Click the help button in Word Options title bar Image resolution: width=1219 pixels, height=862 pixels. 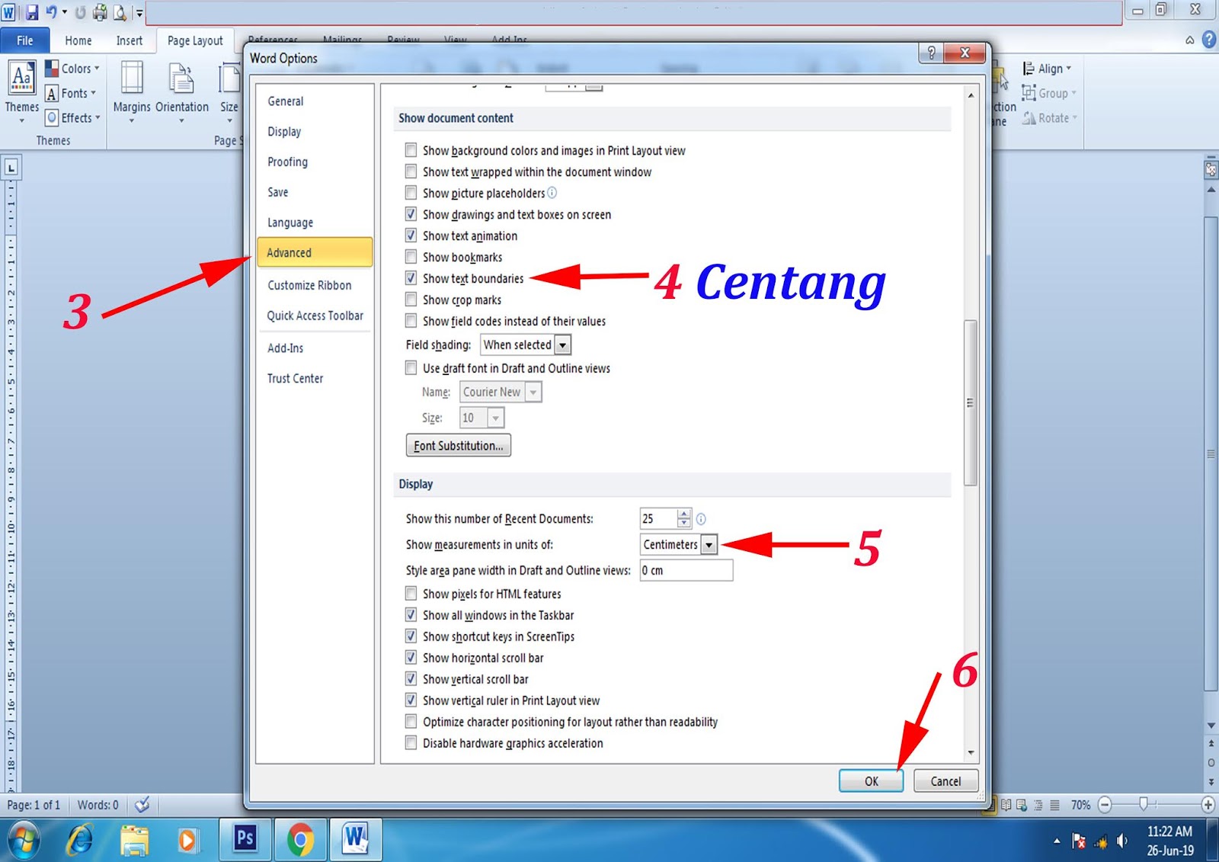pos(931,53)
